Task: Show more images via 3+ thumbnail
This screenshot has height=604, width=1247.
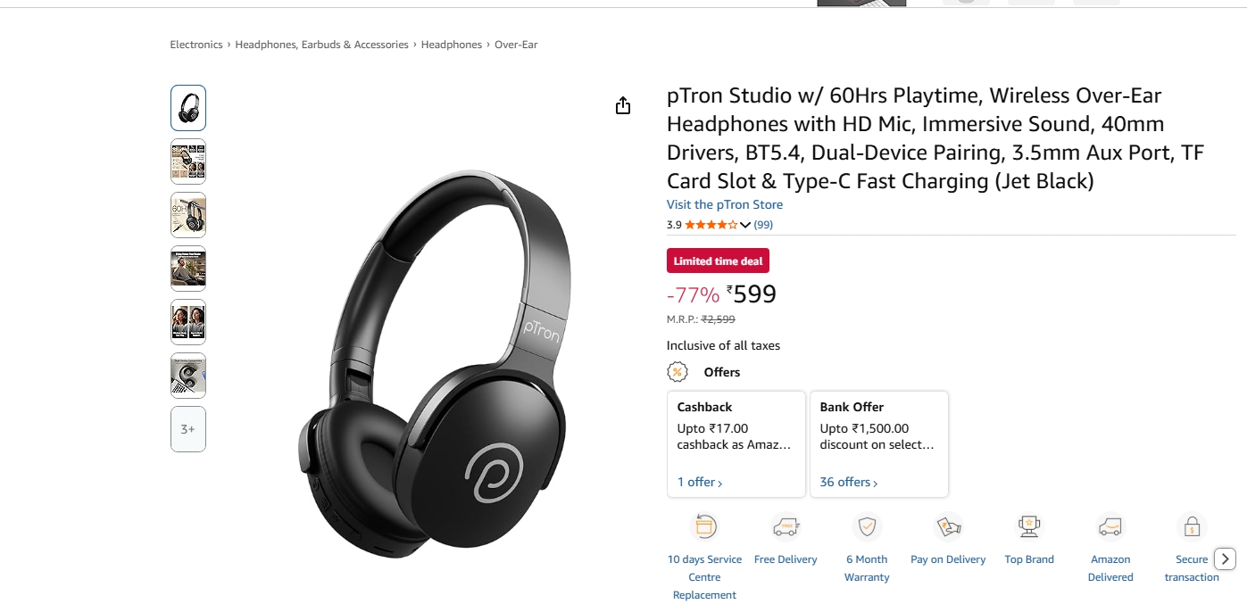Action: (188, 429)
